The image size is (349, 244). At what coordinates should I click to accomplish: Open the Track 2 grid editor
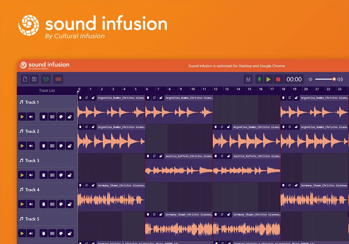pyautogui.click(x=52, y=146)
